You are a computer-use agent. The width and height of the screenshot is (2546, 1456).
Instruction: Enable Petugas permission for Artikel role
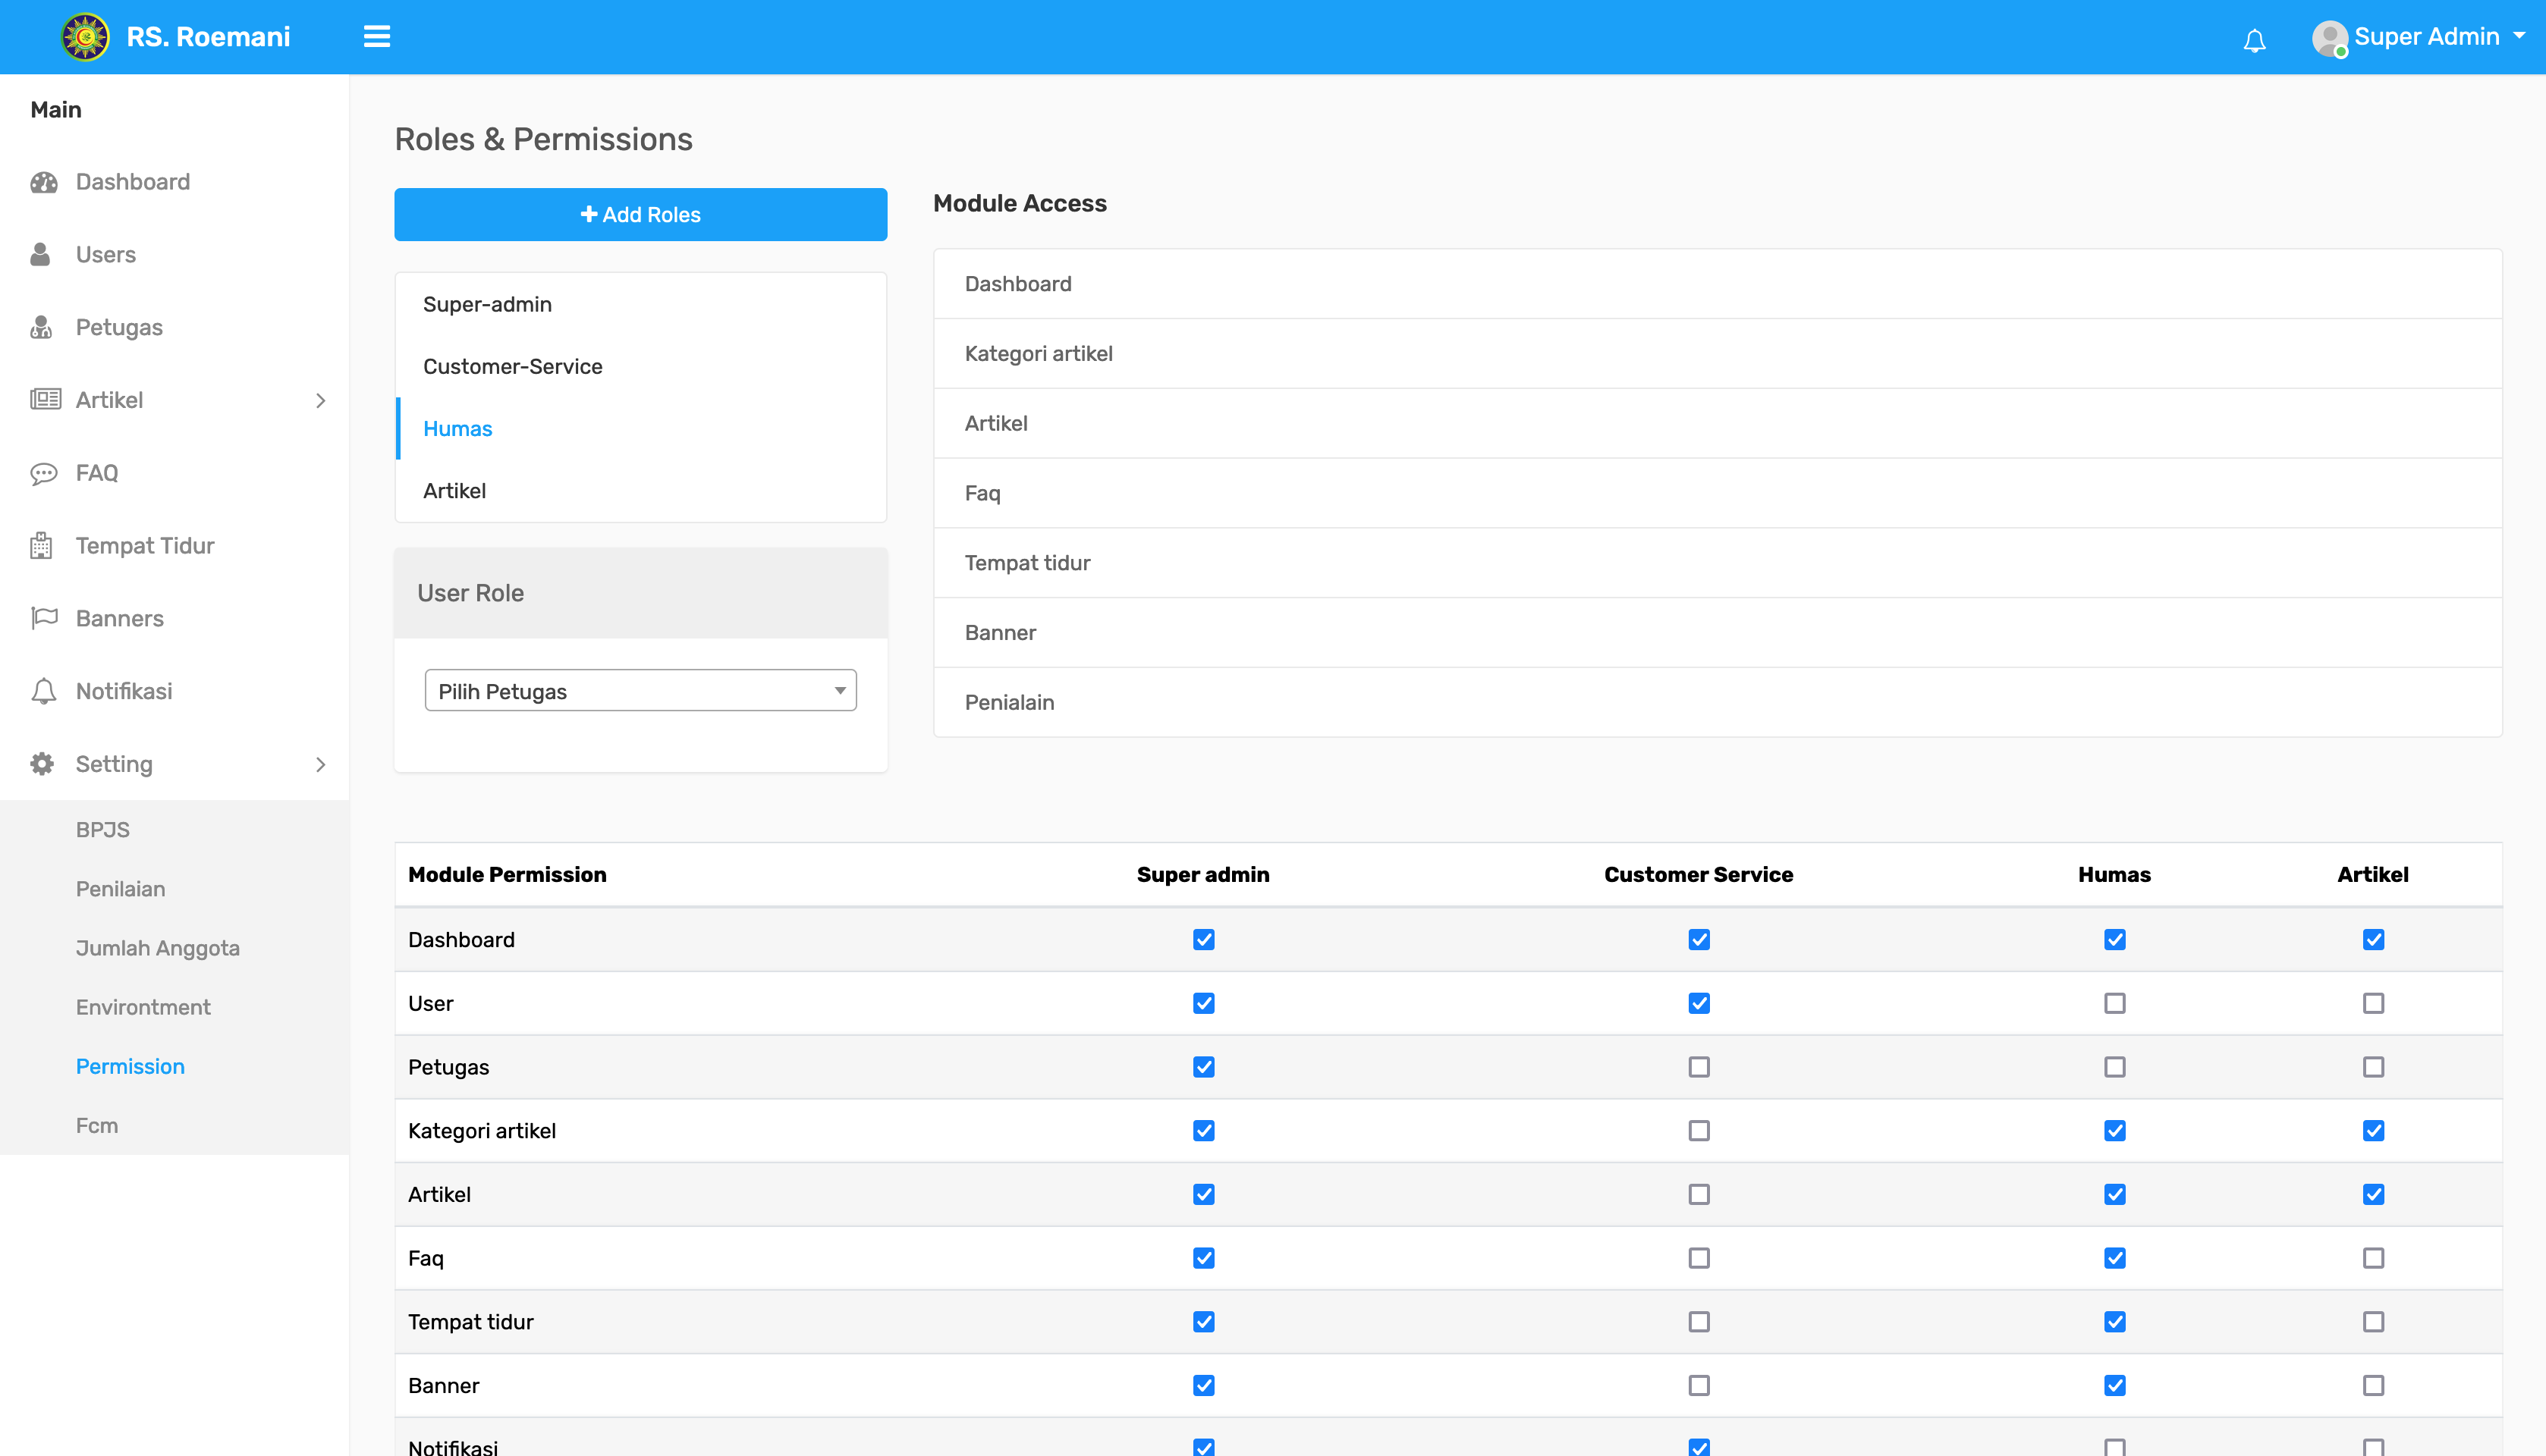pyautogui.click(x=2374, y=1067)
